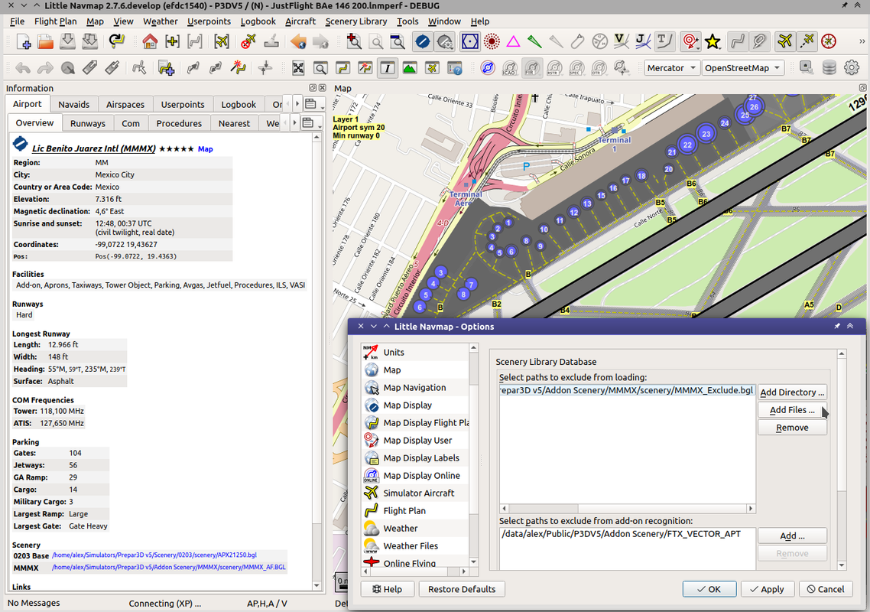870x612 pixels.
Task: Click the Options category list scrollbar
Action: pos(473,455)
